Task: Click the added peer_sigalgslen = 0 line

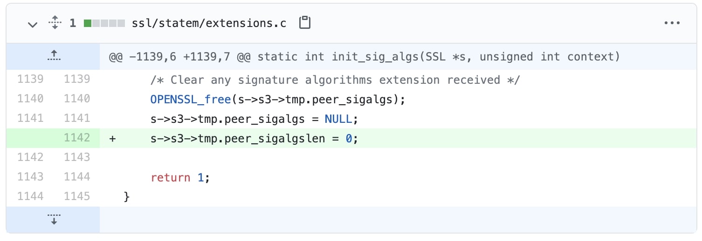Action: click(254, 138)
